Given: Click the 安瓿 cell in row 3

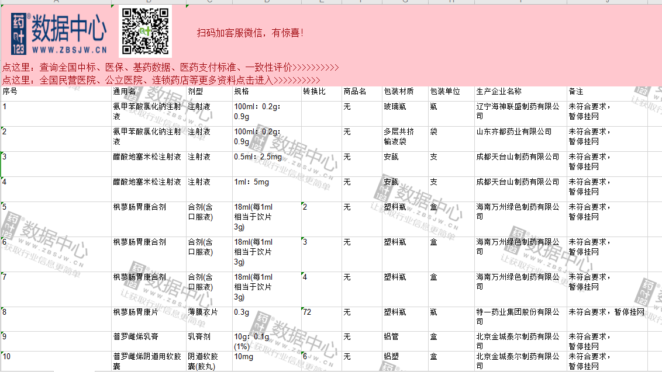Looking at the screenshot, I should (x=405, y=164).
